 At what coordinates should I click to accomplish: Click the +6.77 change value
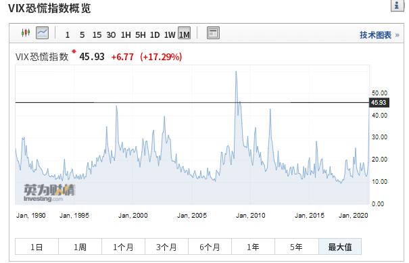coord(122,57)
